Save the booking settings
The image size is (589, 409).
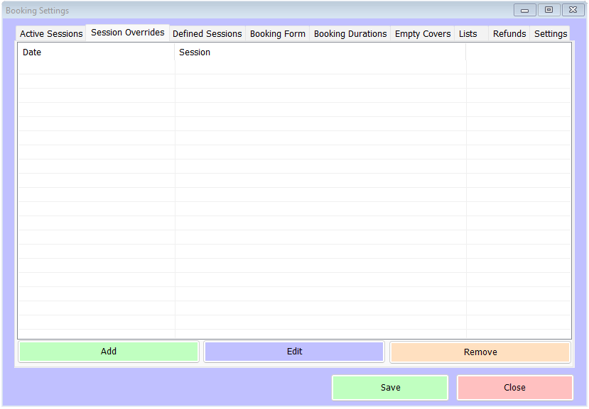coord(390,388)
